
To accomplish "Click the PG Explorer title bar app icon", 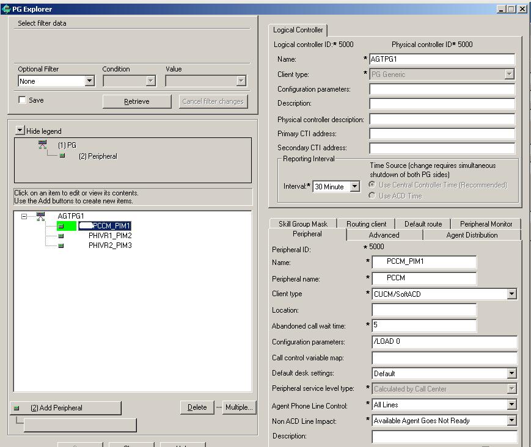I will [5, 9].
